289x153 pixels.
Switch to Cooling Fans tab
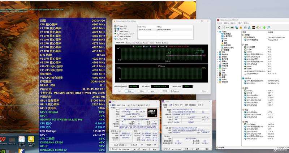(x=130, y=43)
